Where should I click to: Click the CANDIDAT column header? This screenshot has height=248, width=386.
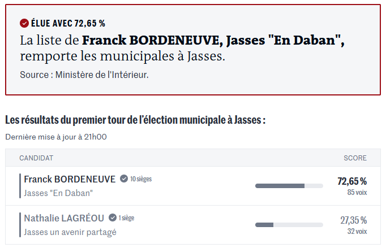(36, 158)
